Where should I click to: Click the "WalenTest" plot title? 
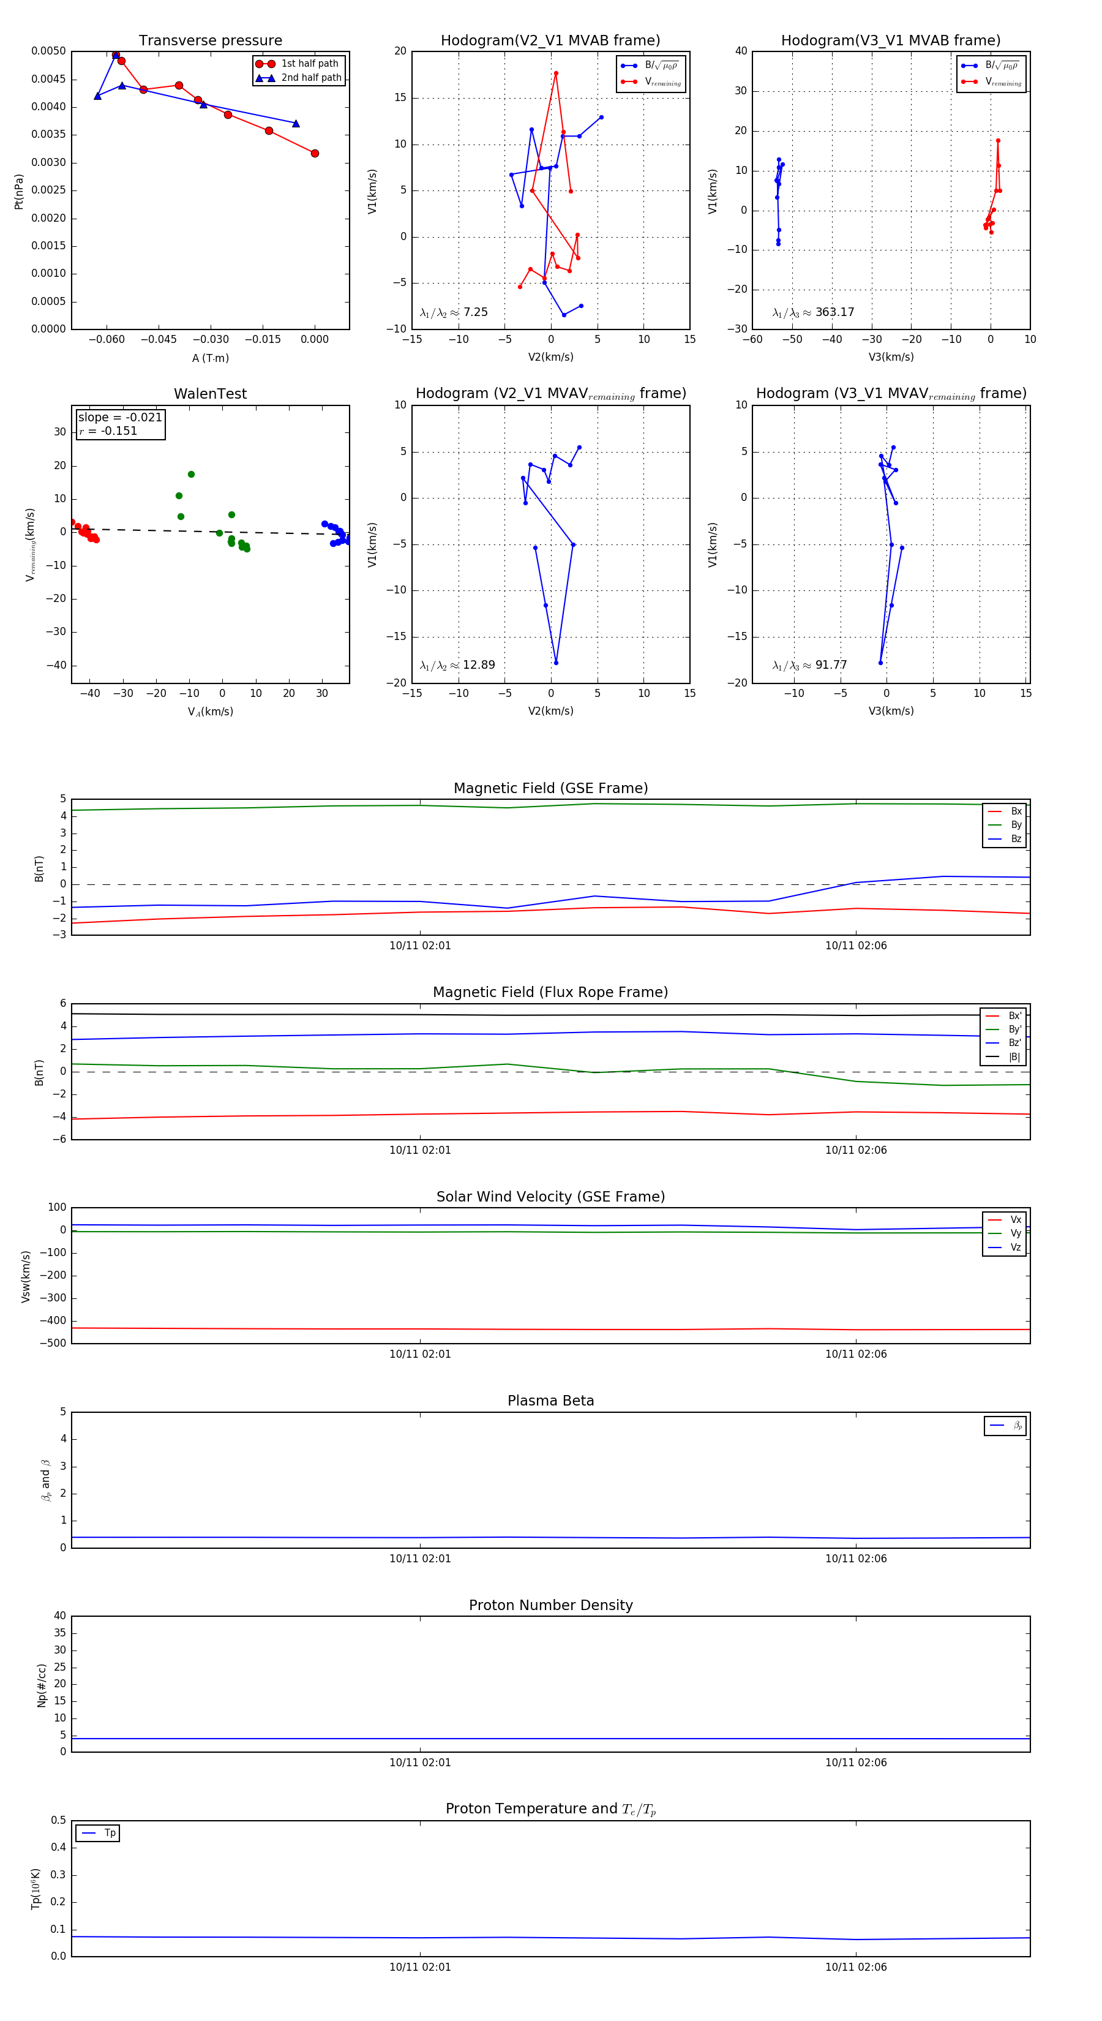210,394
